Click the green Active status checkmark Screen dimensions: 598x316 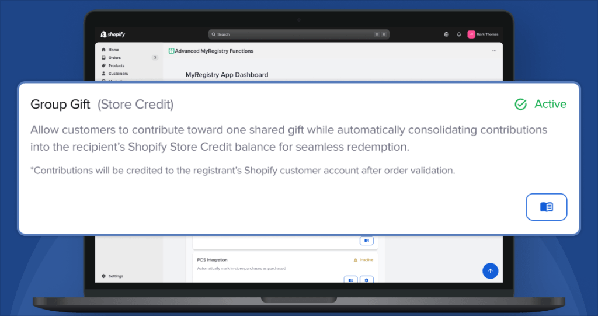520,104
